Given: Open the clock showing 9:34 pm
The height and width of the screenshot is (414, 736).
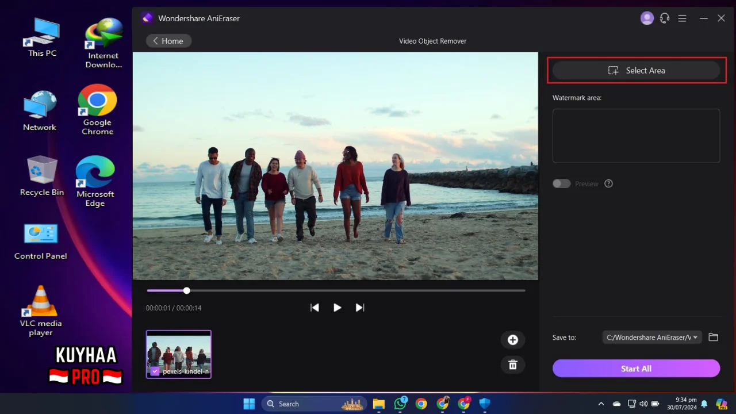Looking at the screenshot, I should [x=682, y=404].
